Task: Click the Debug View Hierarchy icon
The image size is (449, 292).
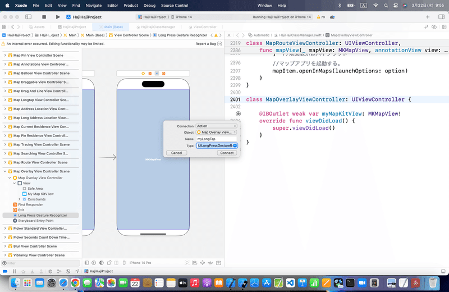Action: [x=51, y=271]
